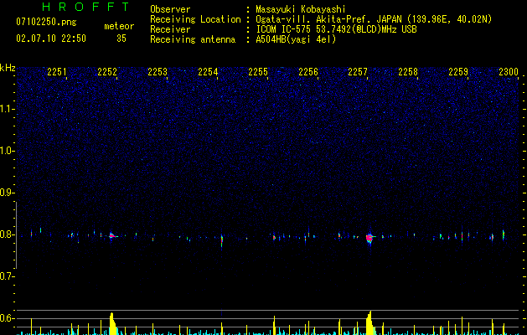Click the 0.7 frequency axis label
The width and height of the screenshot is (527, 335).
click(7, 276)
